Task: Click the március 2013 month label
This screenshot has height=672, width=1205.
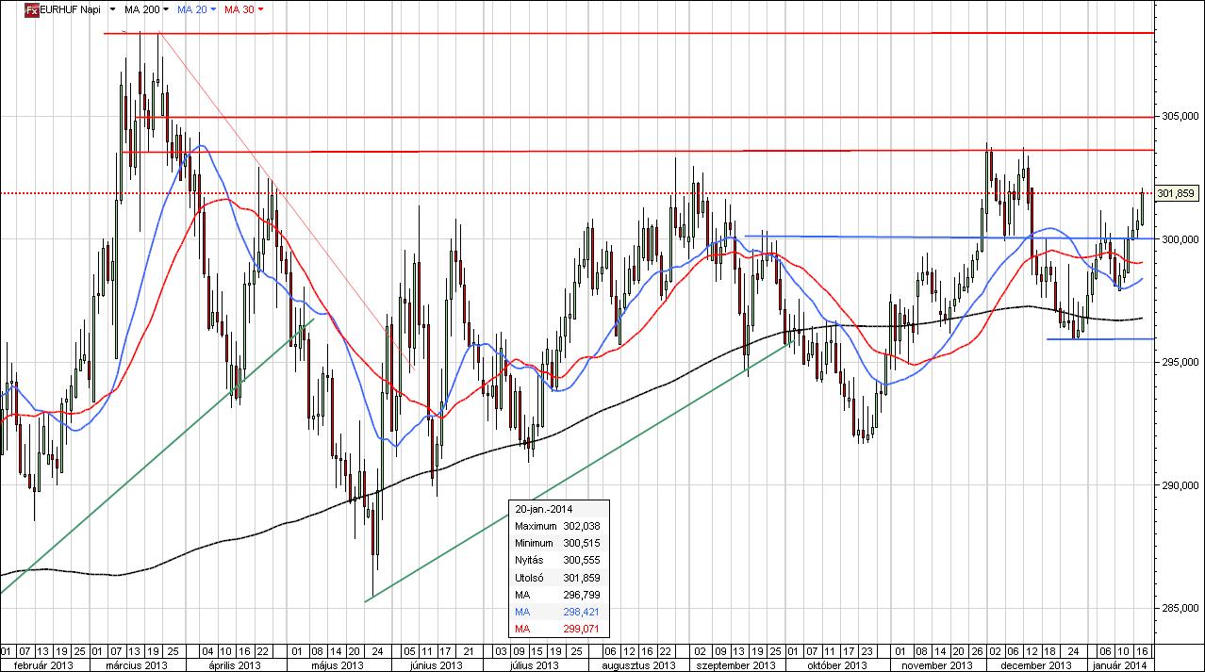Action: (139, 664)
